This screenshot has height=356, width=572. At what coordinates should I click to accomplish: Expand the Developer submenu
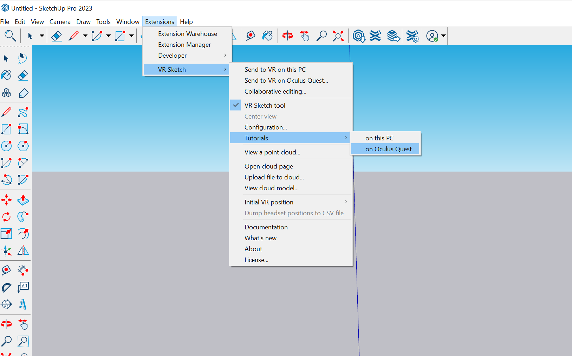pyautogui.click(x=187, y=56)
